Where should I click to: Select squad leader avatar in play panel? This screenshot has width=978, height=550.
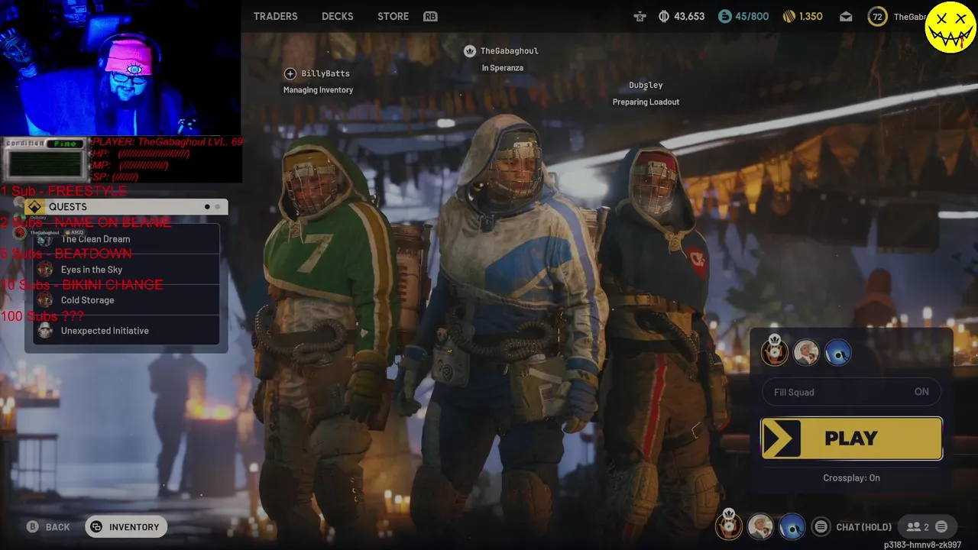774,352
